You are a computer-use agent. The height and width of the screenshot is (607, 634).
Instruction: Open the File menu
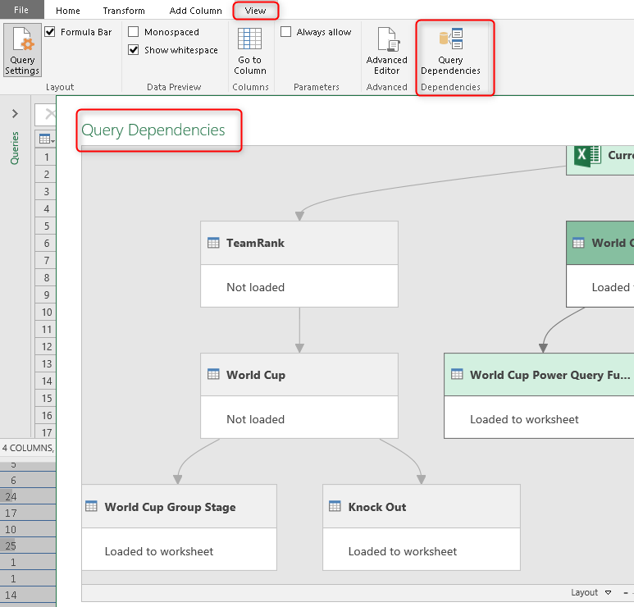pos(21,10)
